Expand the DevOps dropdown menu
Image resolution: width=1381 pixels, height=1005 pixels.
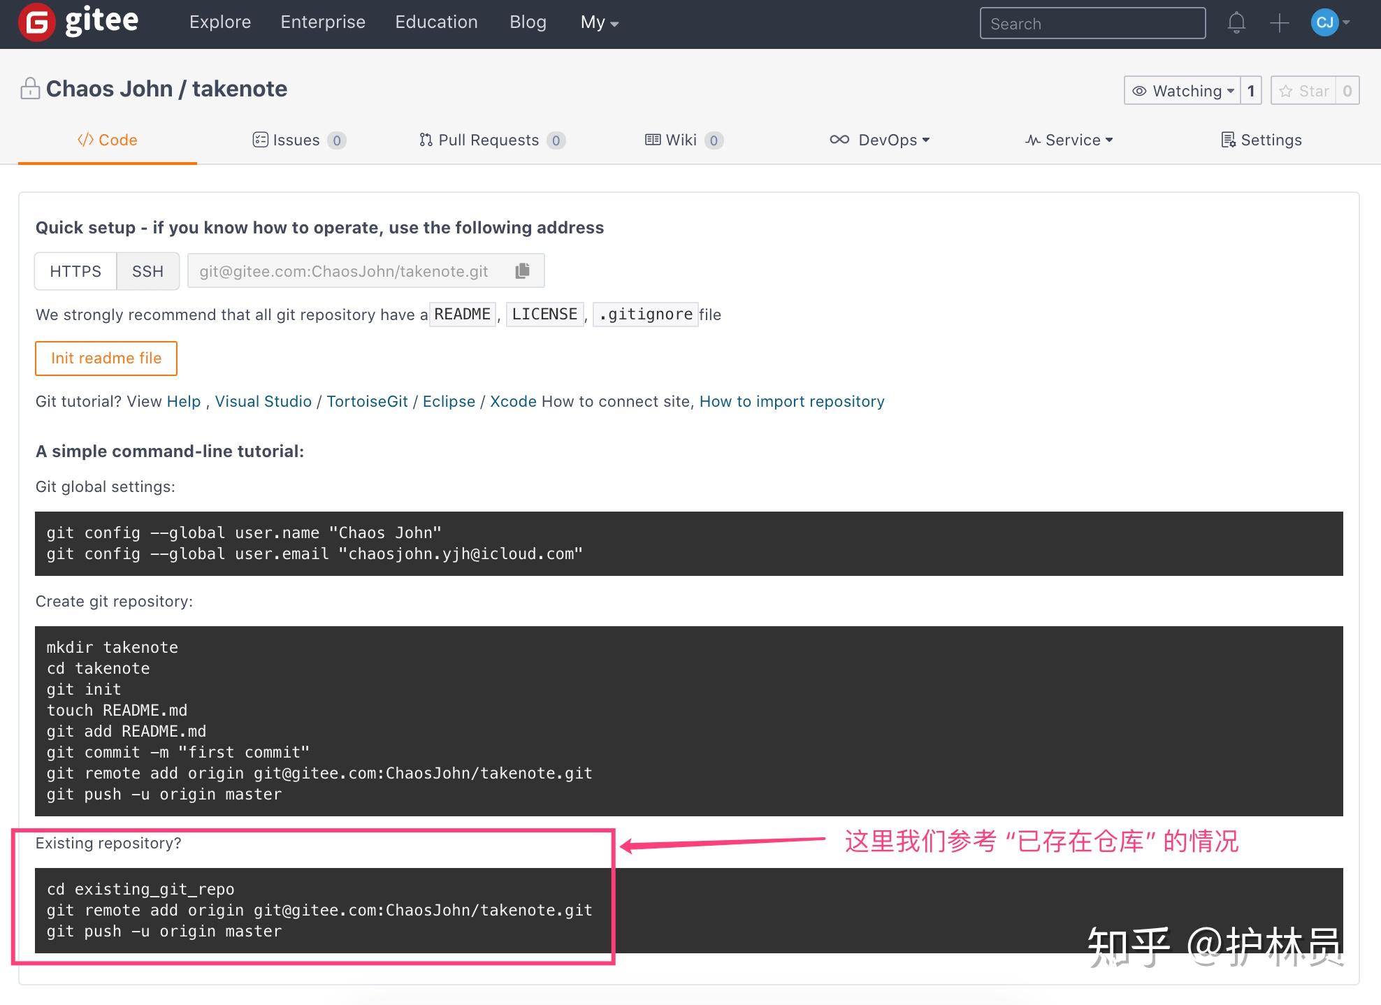(879, 138)
